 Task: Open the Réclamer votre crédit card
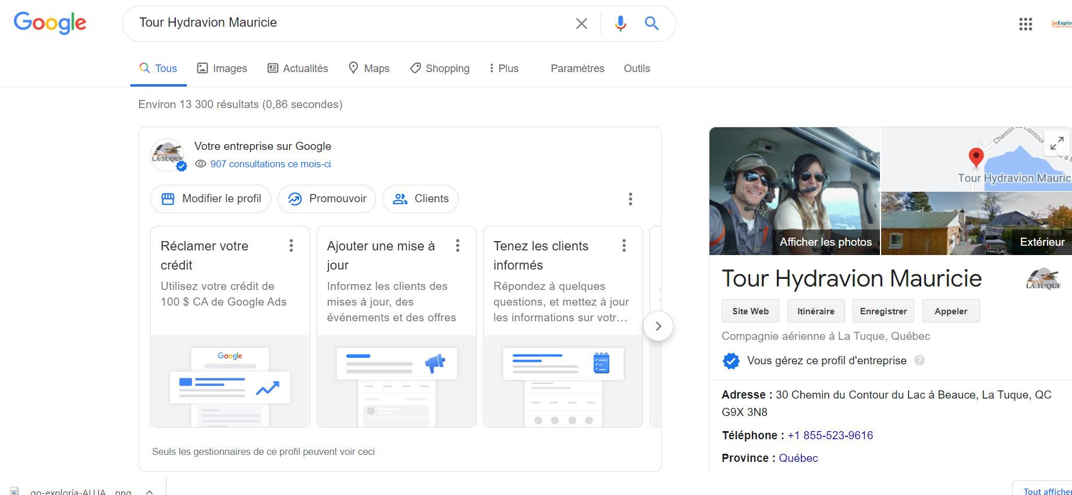(230, 327)
